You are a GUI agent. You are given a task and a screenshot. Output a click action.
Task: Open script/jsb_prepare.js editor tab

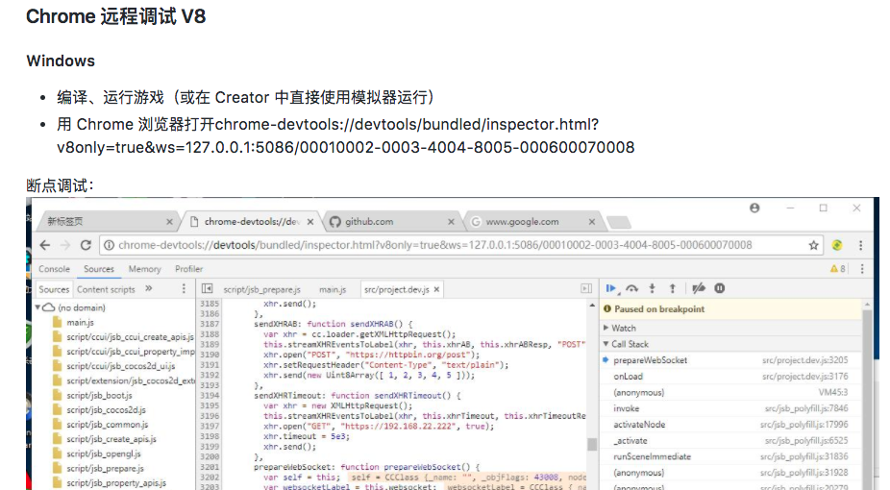click(262, 289)
